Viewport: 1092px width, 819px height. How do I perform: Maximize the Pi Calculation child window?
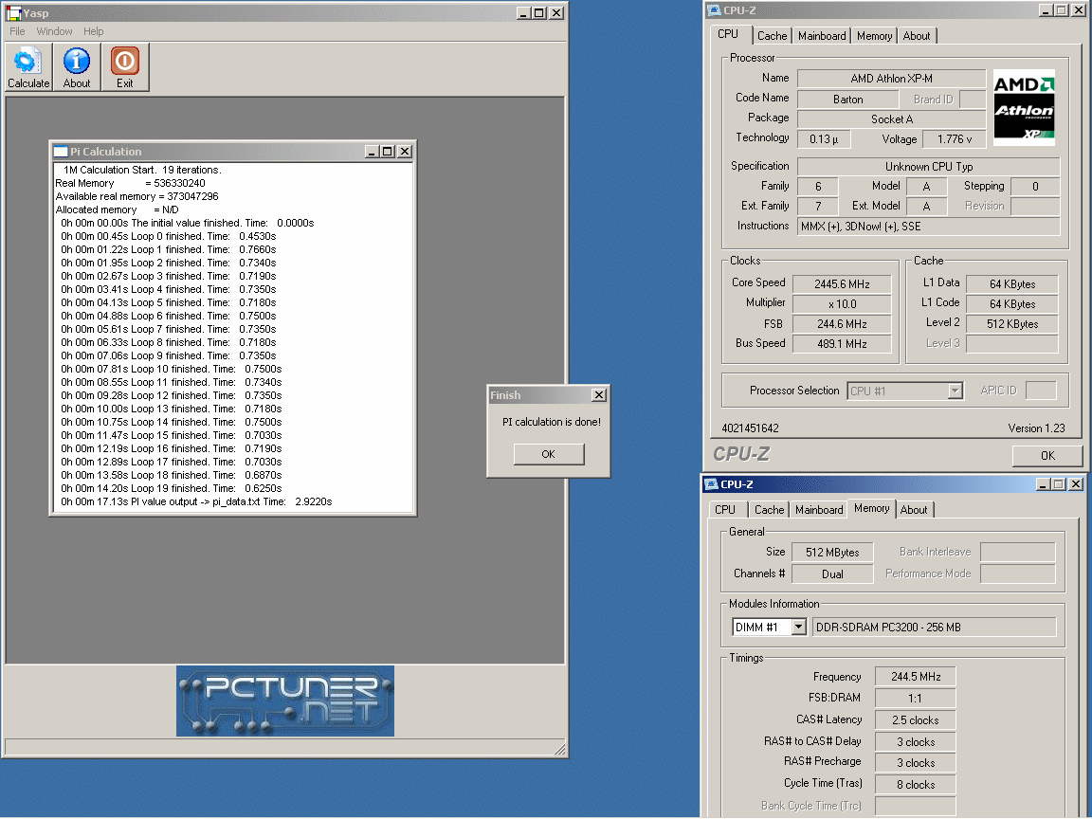(x=388, y=151)
